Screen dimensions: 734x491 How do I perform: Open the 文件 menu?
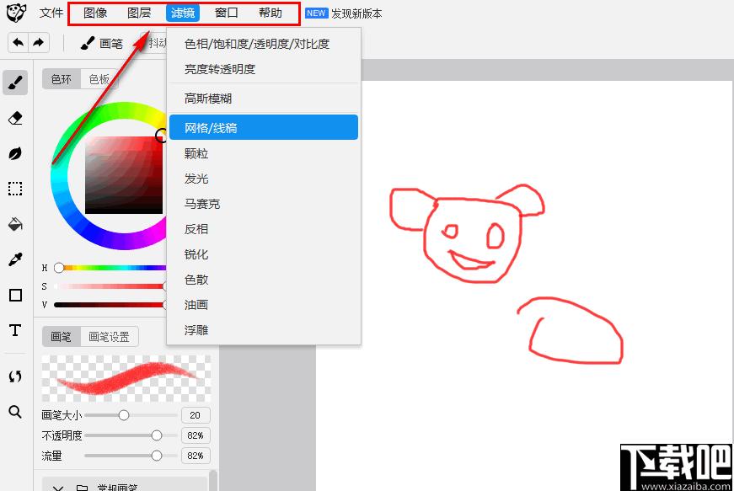click(x=51, y=13)
